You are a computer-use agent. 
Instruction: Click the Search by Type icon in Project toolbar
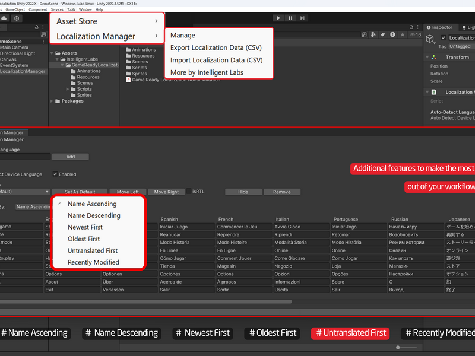[x=373, y=34]
